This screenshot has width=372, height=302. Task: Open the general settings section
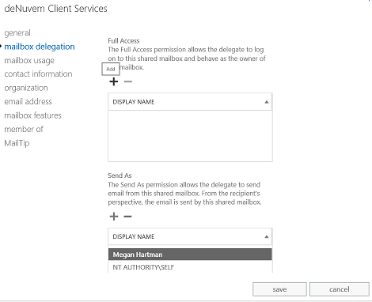tap(17, 33)
